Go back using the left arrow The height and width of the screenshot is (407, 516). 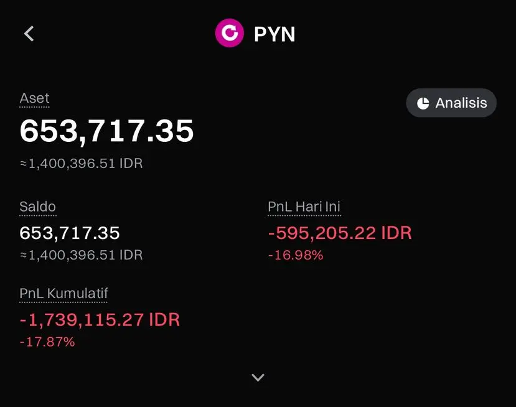(29, 34)
